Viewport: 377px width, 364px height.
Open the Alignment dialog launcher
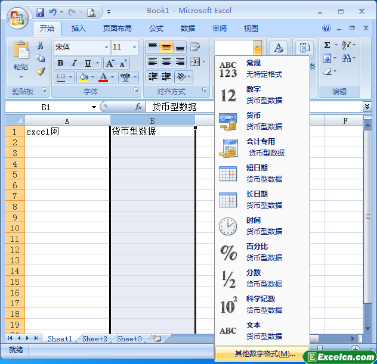[x=205, y=90]
